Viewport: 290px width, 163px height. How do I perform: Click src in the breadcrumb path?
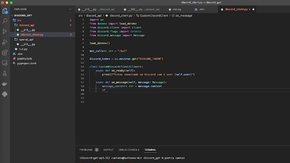(81, 16)
